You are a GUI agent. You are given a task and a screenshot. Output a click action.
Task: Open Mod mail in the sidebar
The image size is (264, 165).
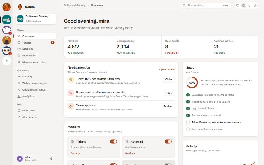(36, 49)
